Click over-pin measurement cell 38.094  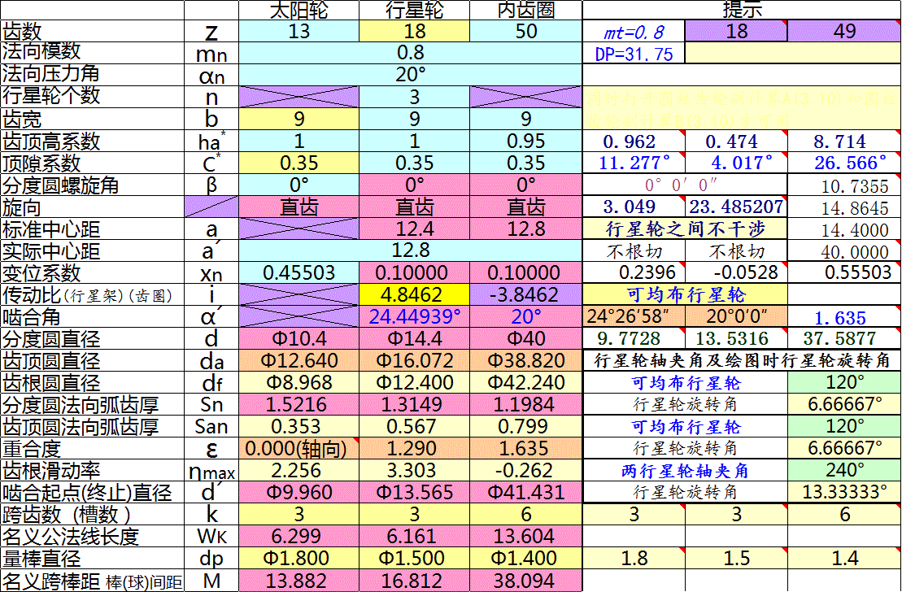pyautogui.click(x=525, y=580)
